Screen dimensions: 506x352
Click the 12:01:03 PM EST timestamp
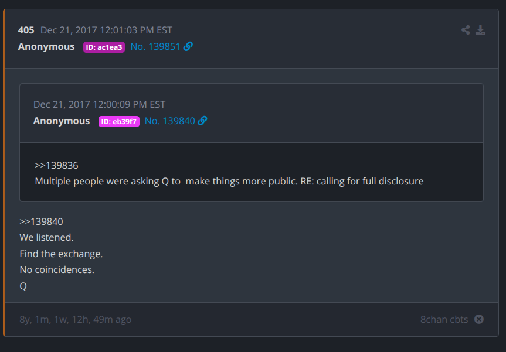(x=106, y=30)
